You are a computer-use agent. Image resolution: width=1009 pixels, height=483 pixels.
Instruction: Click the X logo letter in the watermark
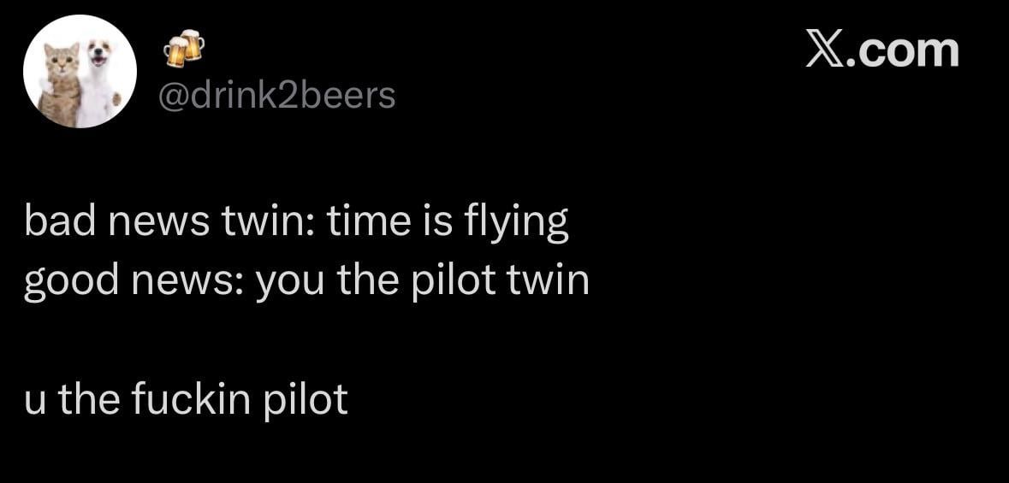(x=824, y=50)
